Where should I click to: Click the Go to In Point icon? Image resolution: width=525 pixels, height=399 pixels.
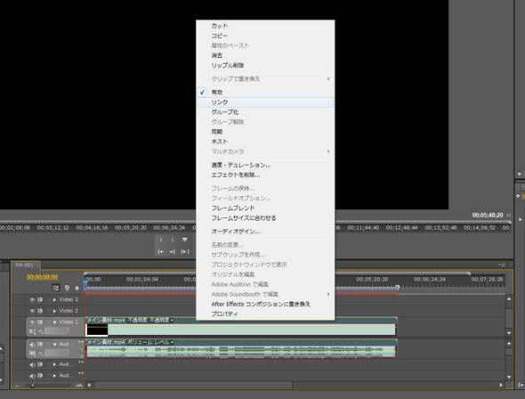click(x=161, y=251)
